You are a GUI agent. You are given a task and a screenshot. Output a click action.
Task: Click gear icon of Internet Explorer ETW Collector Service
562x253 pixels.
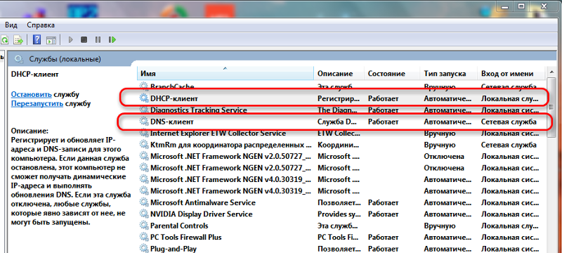pyautogui.click(x=144, y=134)
